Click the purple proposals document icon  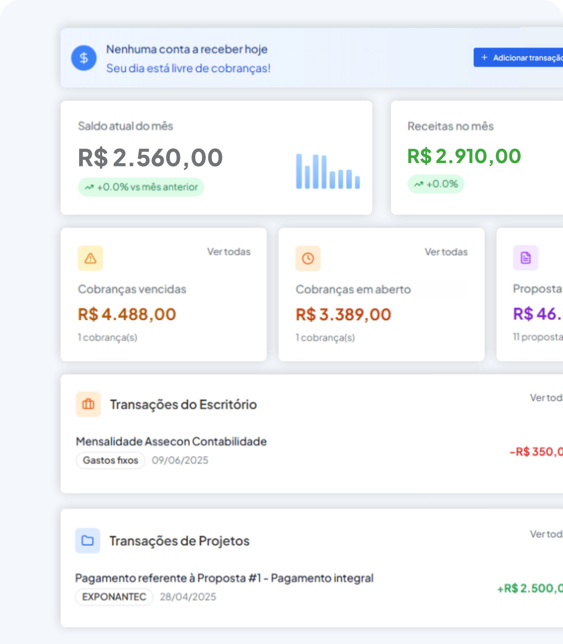[526, 258]
